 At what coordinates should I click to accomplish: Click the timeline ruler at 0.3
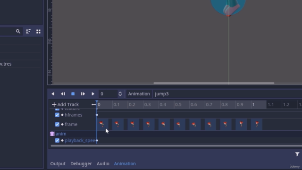pos(147,104)
